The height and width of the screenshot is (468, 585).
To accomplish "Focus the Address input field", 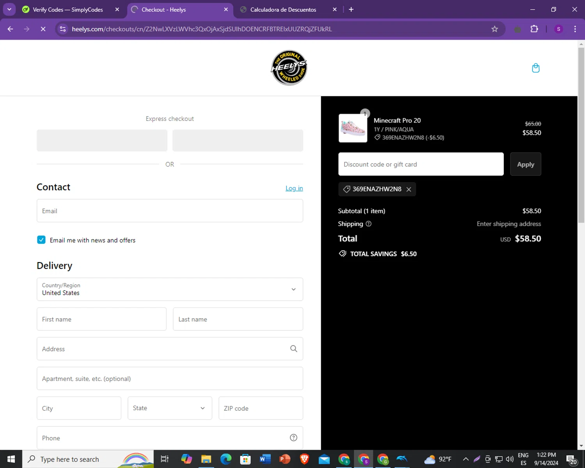I will pyautogui.click(x=170, y=349).
